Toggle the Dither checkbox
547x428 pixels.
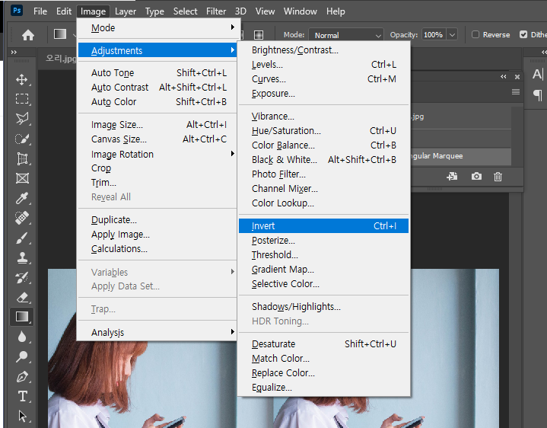[x=523, y=34]
